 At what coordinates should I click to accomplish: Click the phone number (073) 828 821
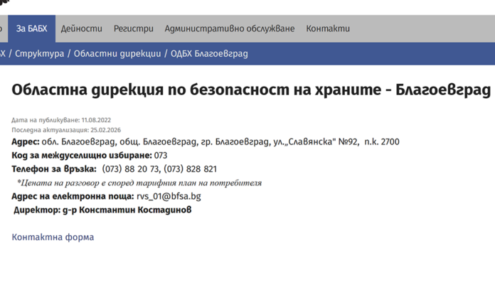coord(191,169)
